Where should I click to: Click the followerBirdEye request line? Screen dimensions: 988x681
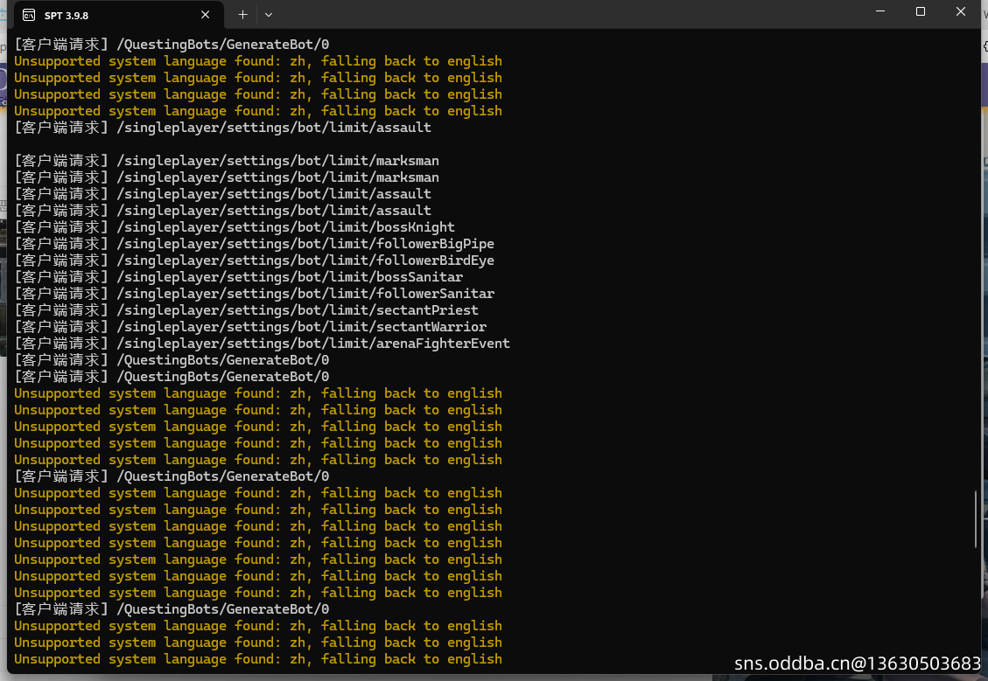pos(254,261)
